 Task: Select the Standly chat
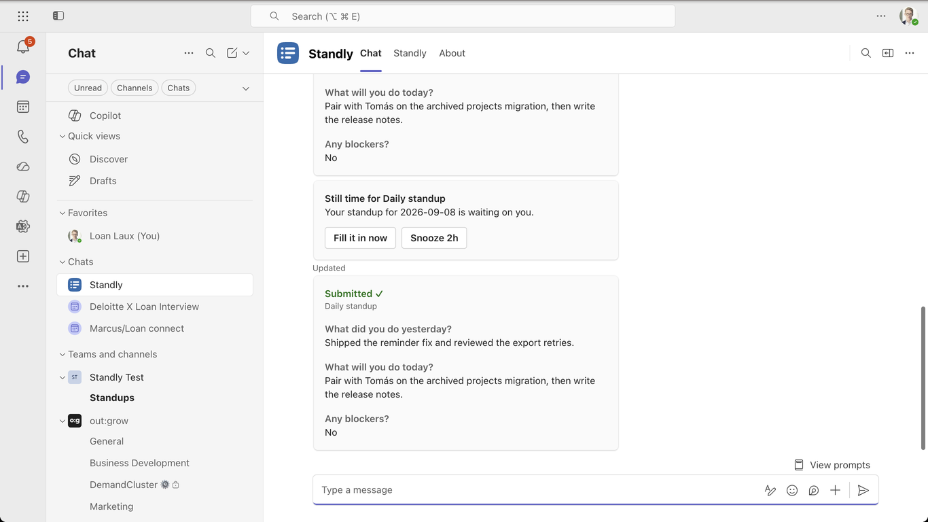click(x=155, y=285)
